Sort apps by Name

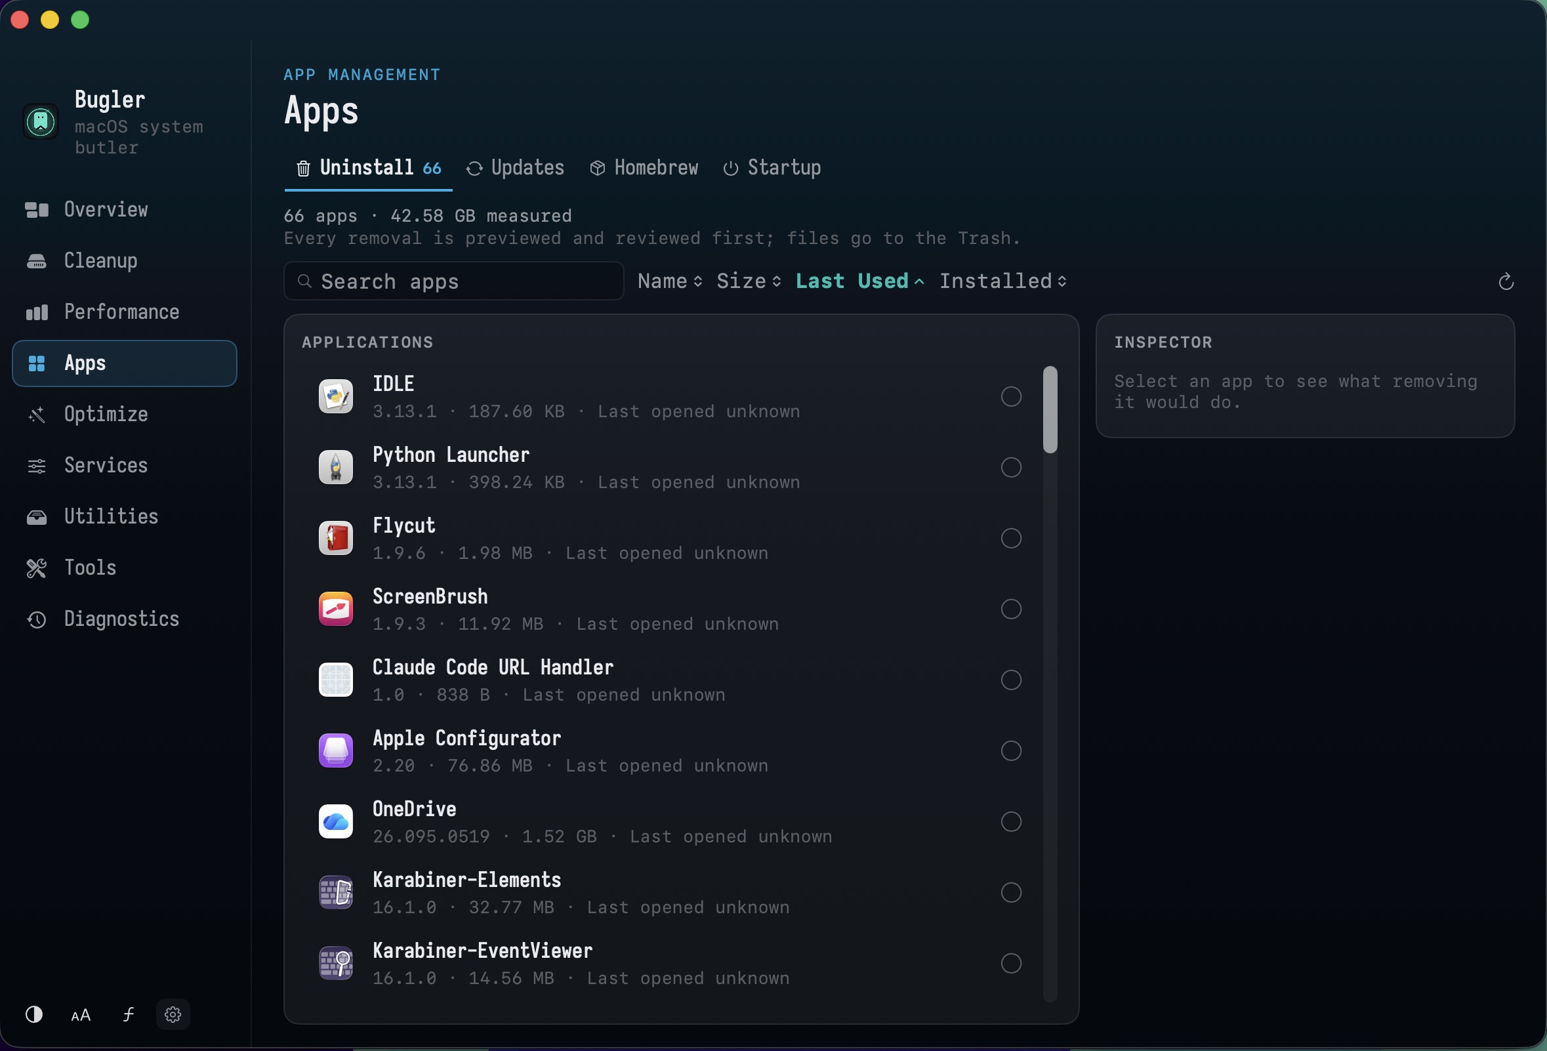coord(670,281)
